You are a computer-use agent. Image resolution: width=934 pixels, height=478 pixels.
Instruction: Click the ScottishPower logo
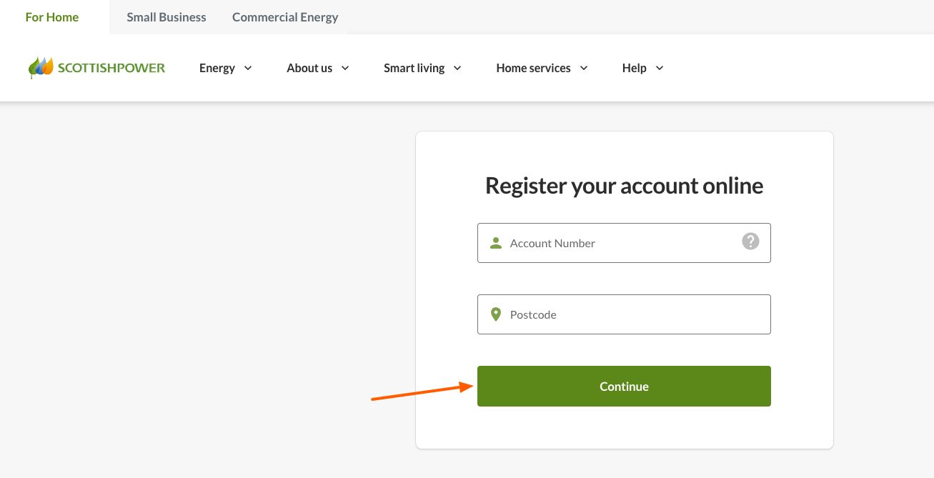point(96,67)
